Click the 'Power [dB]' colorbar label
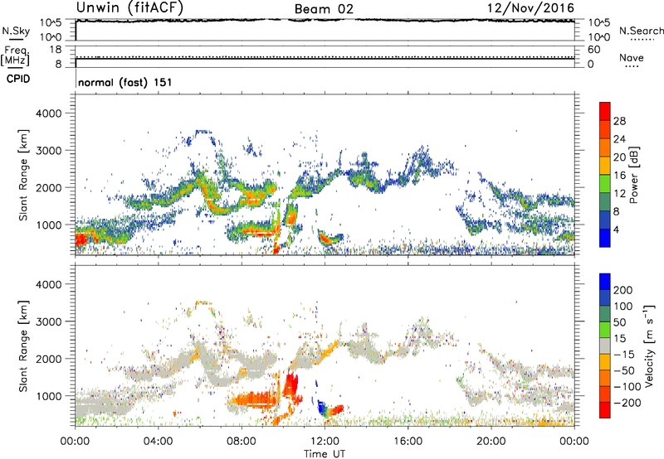664x459 pixels. [x=633, y=175]
